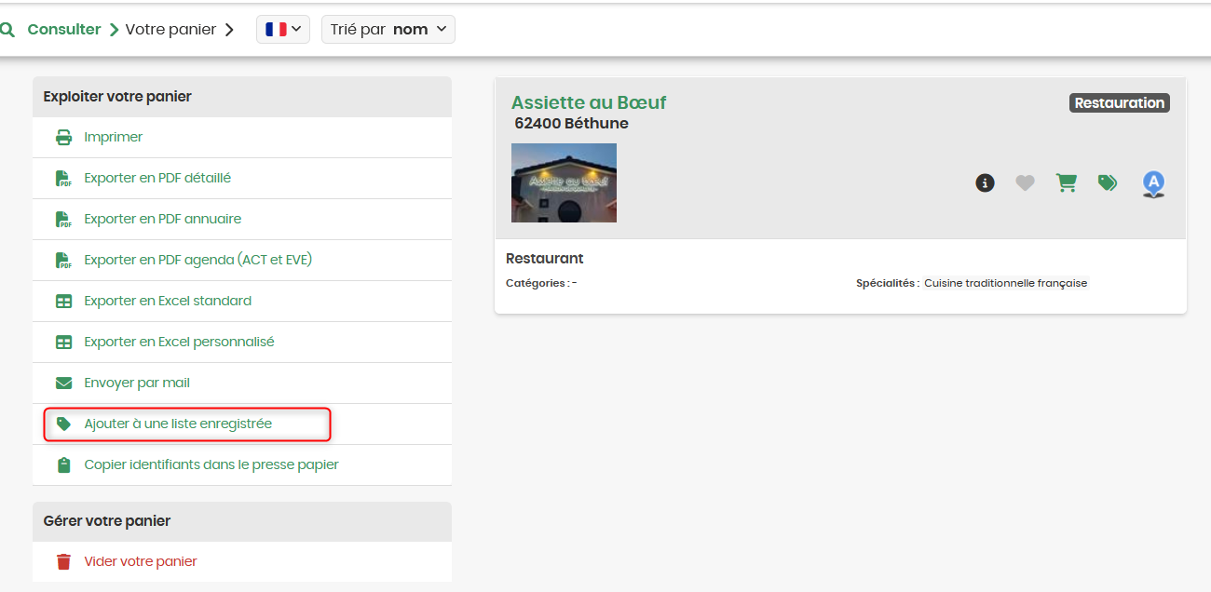Click the Imprimer printer icon
Image resolution: width=1211 pixels, height=592 pixels.
(x=63, y=138)
